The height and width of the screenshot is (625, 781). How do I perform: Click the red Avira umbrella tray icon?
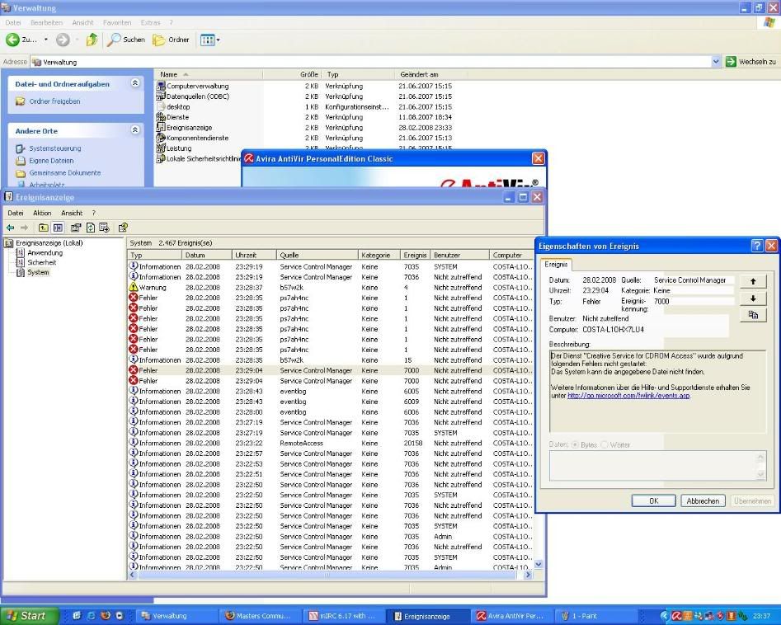676,616
